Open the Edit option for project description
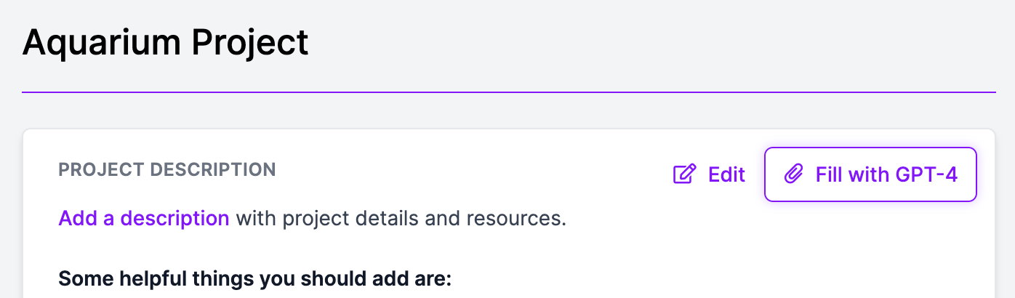The width and height of the screenshot is (1015, 298). coord(710,174)
